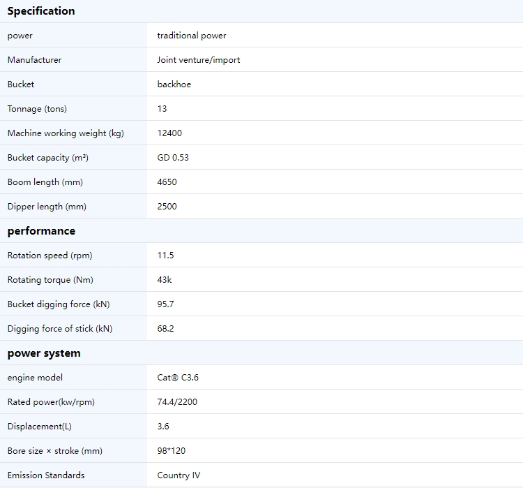Screen dimensions: 523x488
Task: Click the rated power value 74.4/2200
Action: 177,402
